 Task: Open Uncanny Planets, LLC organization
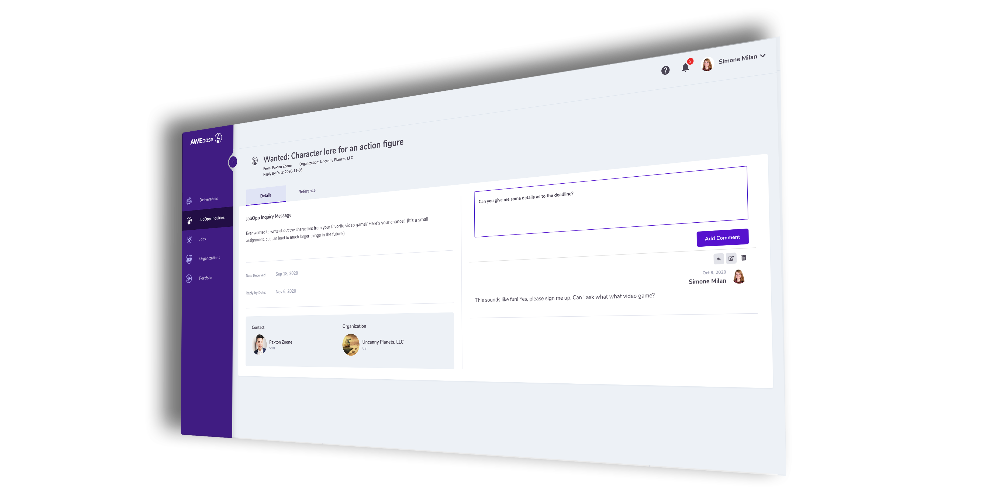(383, 342)
